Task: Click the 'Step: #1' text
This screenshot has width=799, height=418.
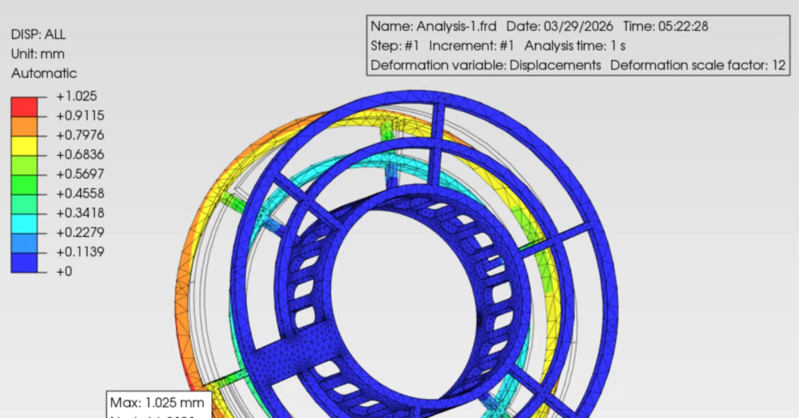Action: 395,46
